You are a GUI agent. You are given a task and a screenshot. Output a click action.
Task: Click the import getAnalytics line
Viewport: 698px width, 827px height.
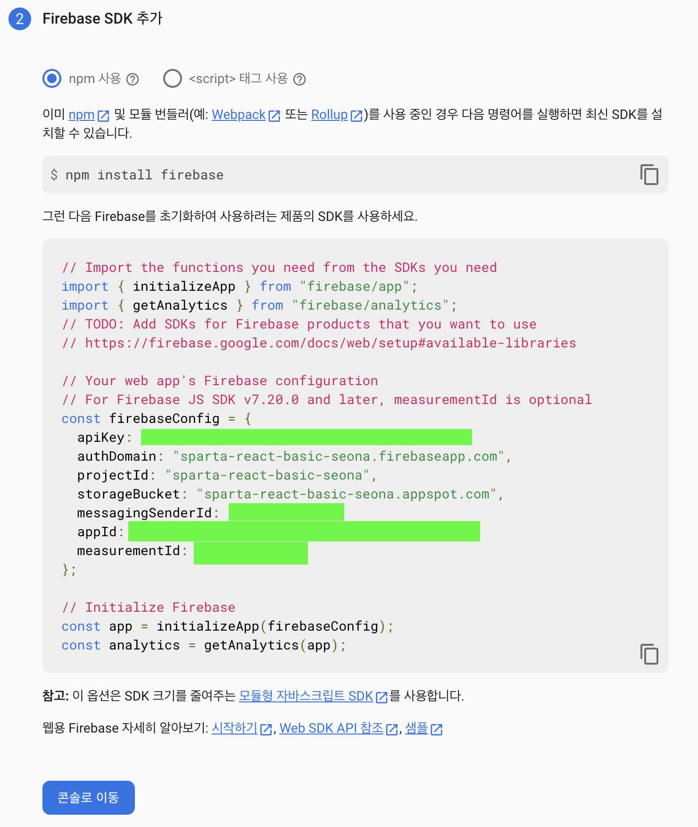pyautogui.click(x=259, y=305)
